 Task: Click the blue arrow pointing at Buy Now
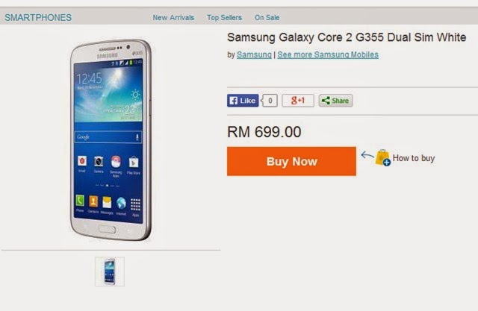(x=367, y=155)
